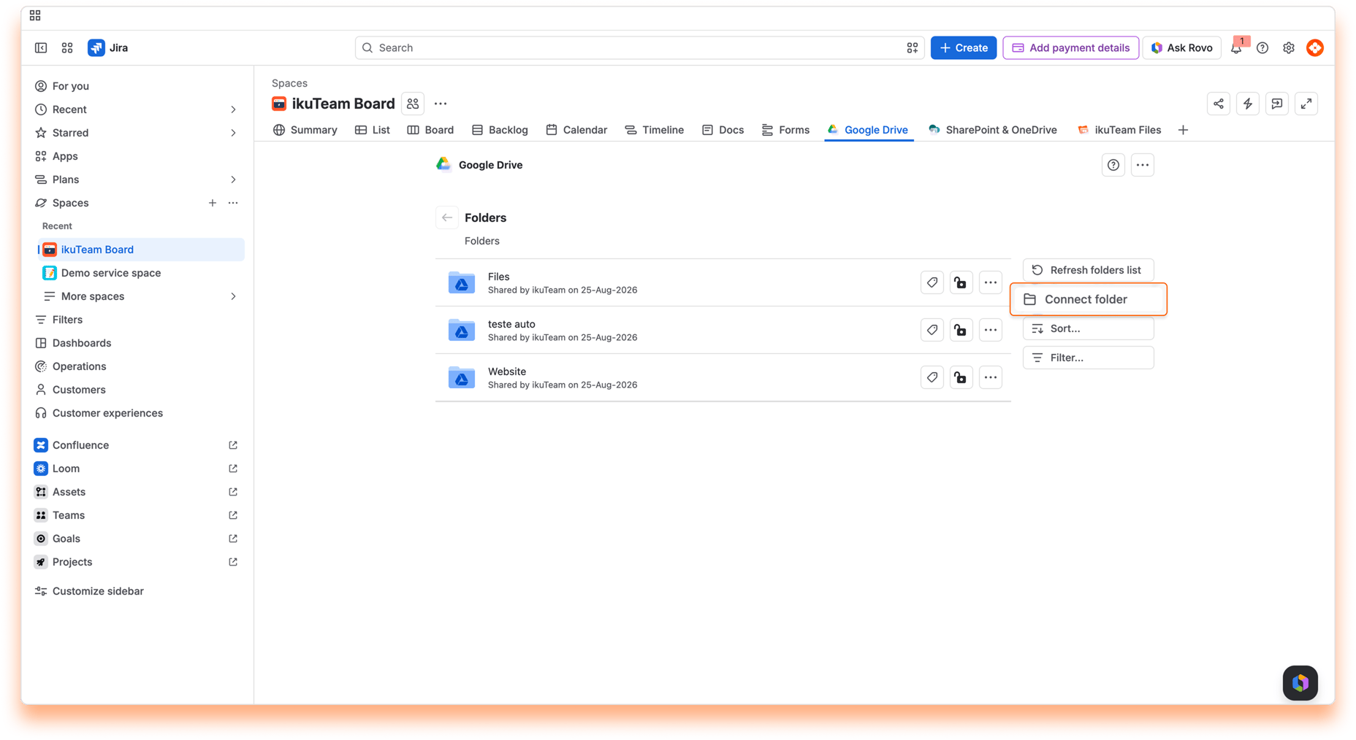Choose the Sort... option
The height and width of the screenshot is (740, 1356).
coord(1089,328)
